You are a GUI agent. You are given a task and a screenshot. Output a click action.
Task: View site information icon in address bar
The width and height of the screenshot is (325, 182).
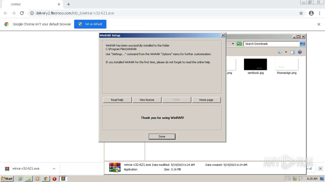pos(32,13)
